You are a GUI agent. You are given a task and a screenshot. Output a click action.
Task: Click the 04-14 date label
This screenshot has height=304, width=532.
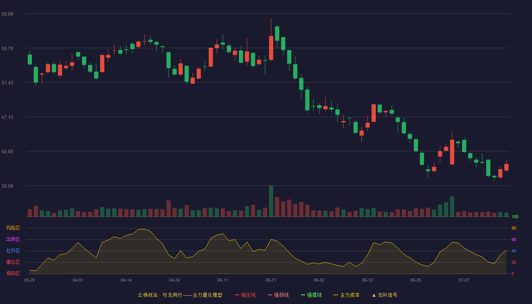(x=126, y=280)
